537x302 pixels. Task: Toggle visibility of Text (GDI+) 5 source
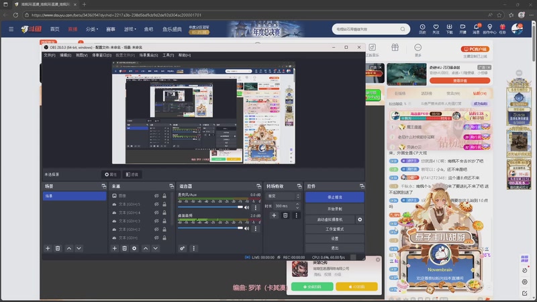(x=156, y=205)
